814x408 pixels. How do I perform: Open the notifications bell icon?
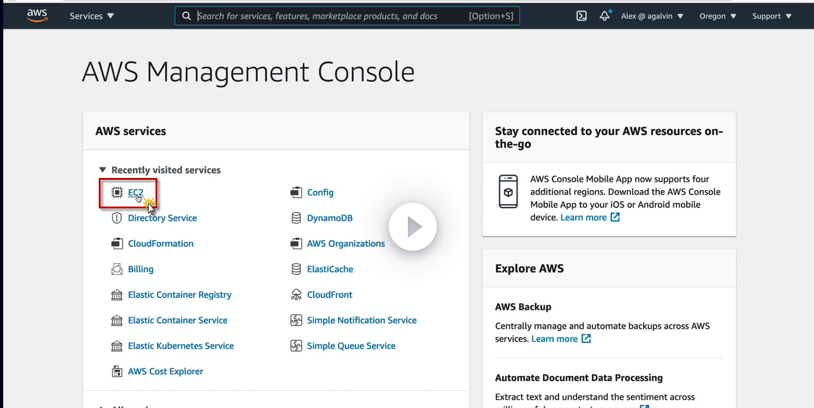(x=605, y=16)
